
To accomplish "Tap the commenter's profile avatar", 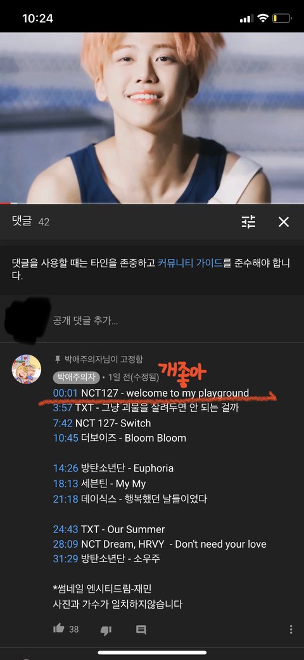I will pyautogui.click(x=27, y=369).
